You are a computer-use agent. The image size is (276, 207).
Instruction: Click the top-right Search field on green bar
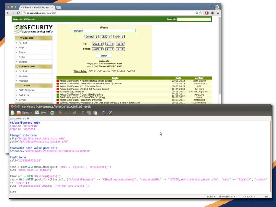[x=194, y=19]
